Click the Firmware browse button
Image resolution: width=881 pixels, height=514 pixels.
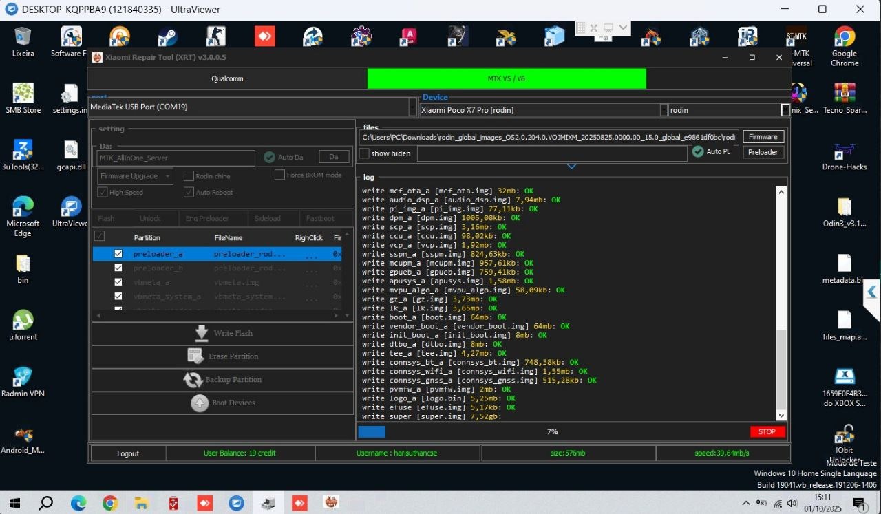763,137
